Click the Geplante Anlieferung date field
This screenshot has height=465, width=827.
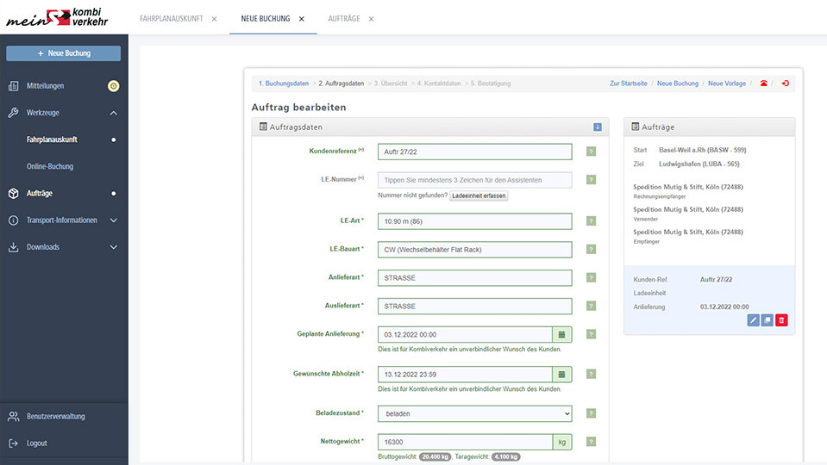[465, 334]
